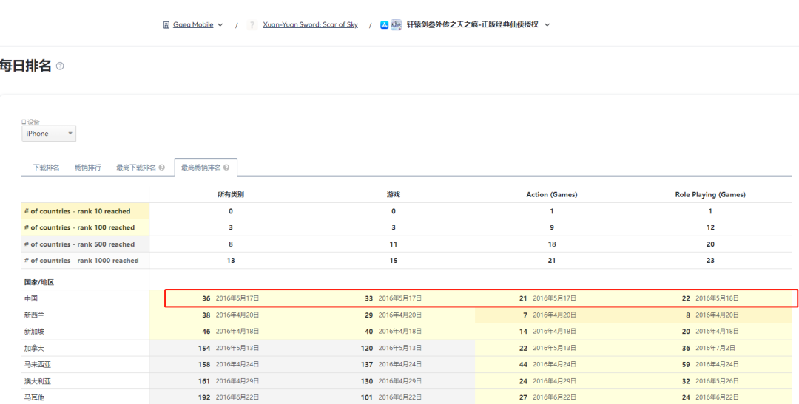
Task: Click rank 8 in the 新西兰 row
Action: coord(688,315)
